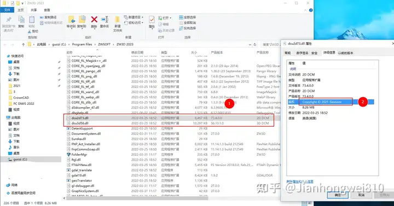
Task: Expand the address bar history dropdown
Action: tap(250, 44)
